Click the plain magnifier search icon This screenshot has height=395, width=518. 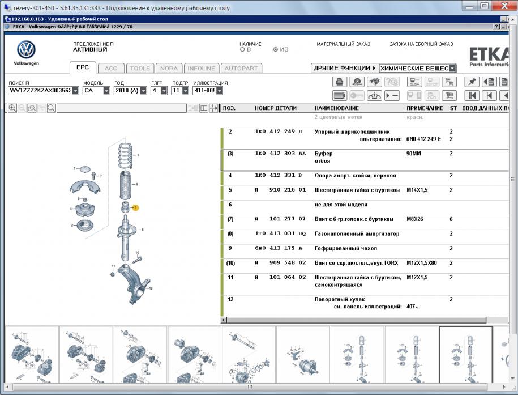click(x=51, y=108)
